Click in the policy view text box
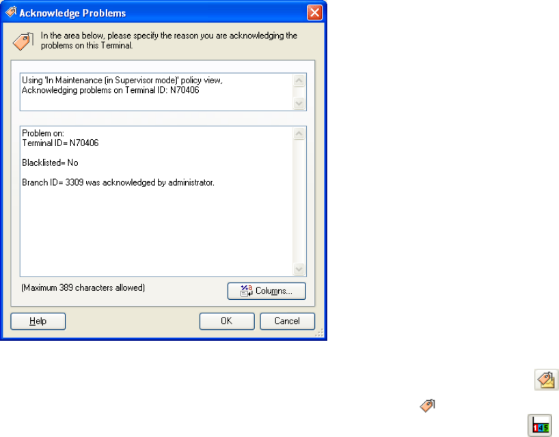Viewport: 559px width, 437px height. [x=156, y=92]
